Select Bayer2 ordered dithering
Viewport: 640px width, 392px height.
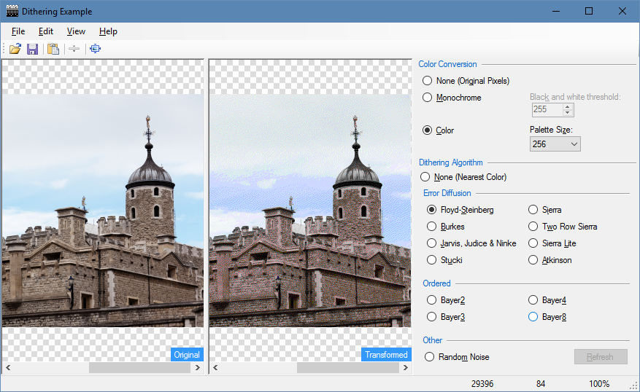pos(446,300)
